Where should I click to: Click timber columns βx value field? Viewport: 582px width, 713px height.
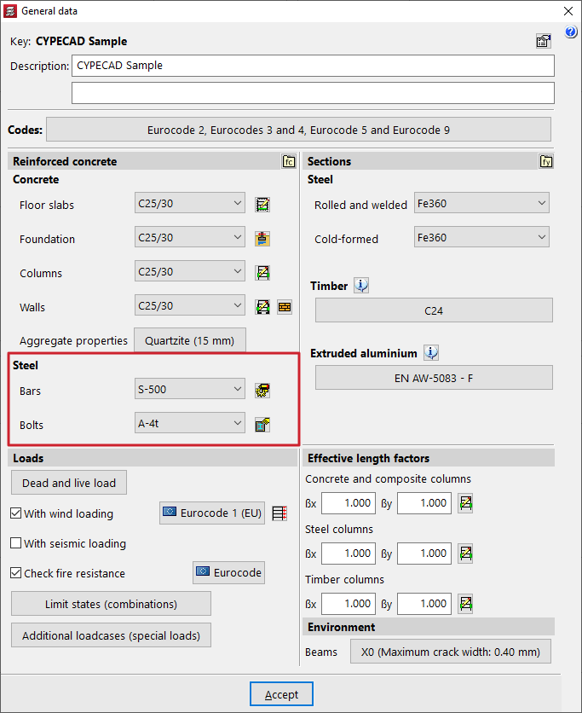tap(349, 604)
